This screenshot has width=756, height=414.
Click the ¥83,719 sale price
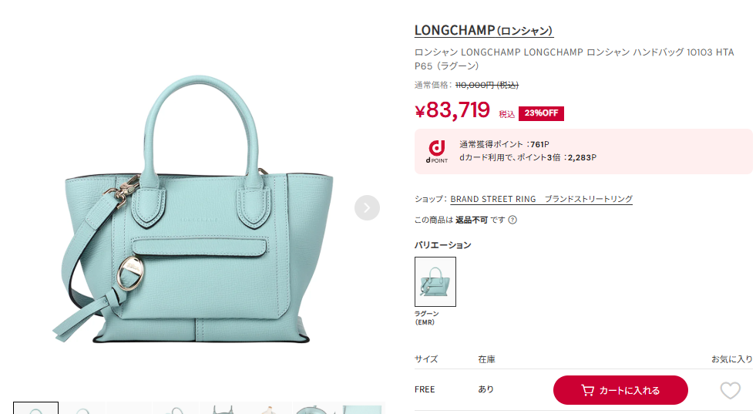pos(452,110)
